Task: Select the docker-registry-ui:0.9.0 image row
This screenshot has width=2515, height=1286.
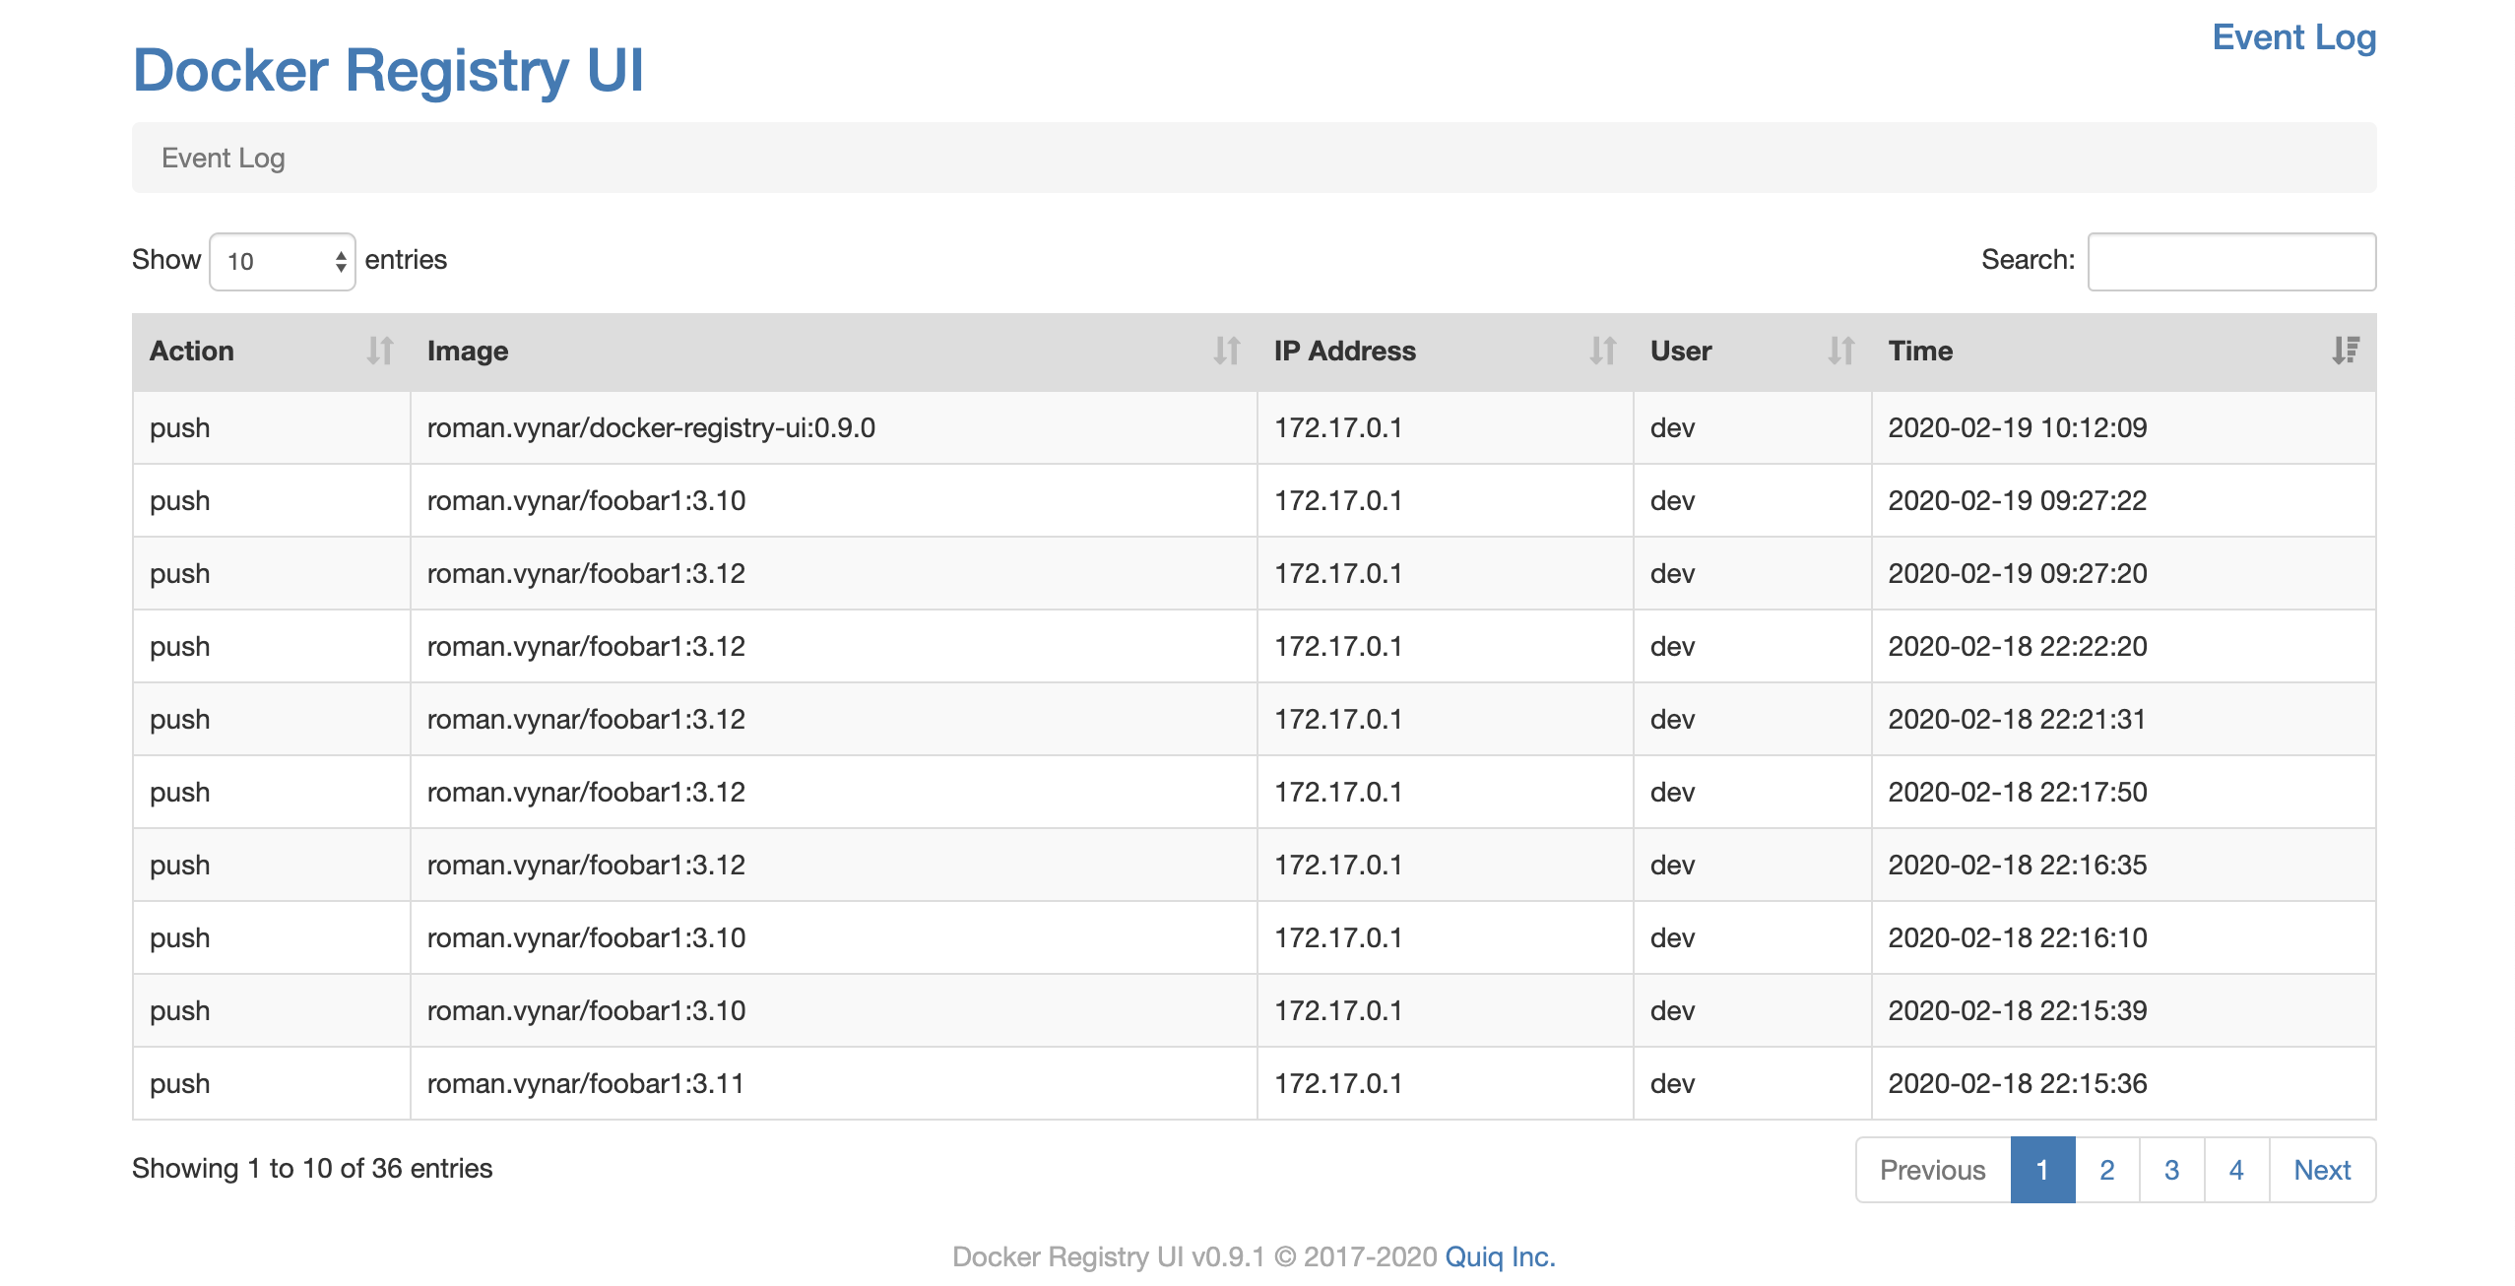Action: [651, 428]
